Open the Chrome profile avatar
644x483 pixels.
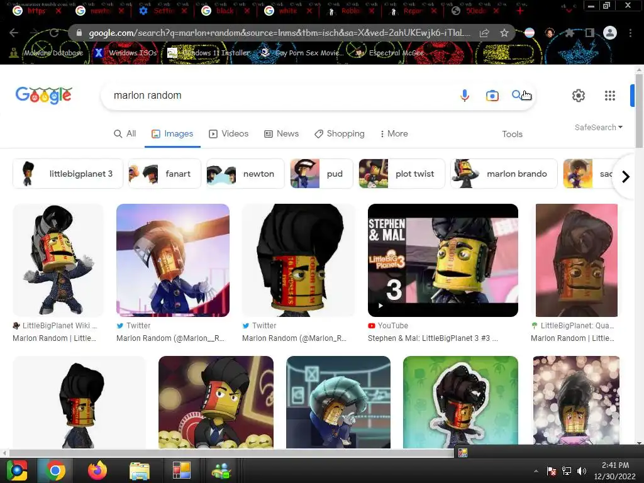pyautogui.click(x=610, y=33)
